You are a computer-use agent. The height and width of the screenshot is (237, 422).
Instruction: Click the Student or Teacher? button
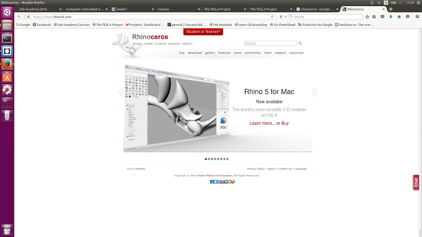click(203, 31)
